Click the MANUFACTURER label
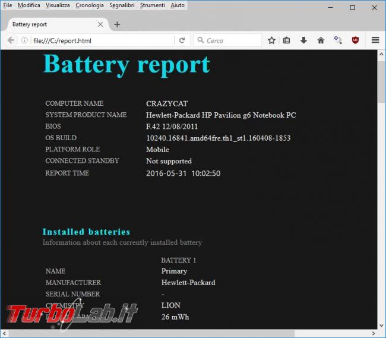The width and height of the screenshot is (386, 338). coord(74,283)
